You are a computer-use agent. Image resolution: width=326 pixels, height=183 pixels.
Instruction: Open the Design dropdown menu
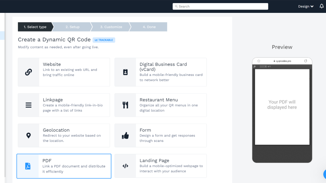pyautogui.click(x=306, y=6)
